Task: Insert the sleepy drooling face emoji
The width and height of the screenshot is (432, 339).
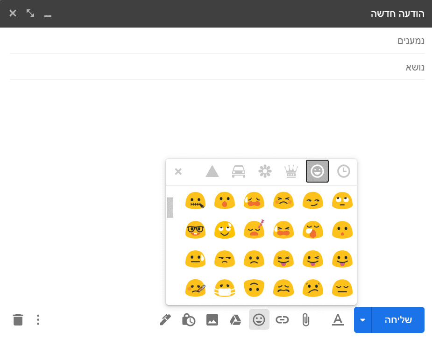Action: tap(313, 230)
